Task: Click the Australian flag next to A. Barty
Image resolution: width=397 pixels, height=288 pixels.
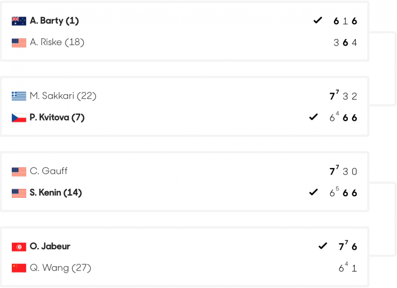Action: (x=19, y=21)
